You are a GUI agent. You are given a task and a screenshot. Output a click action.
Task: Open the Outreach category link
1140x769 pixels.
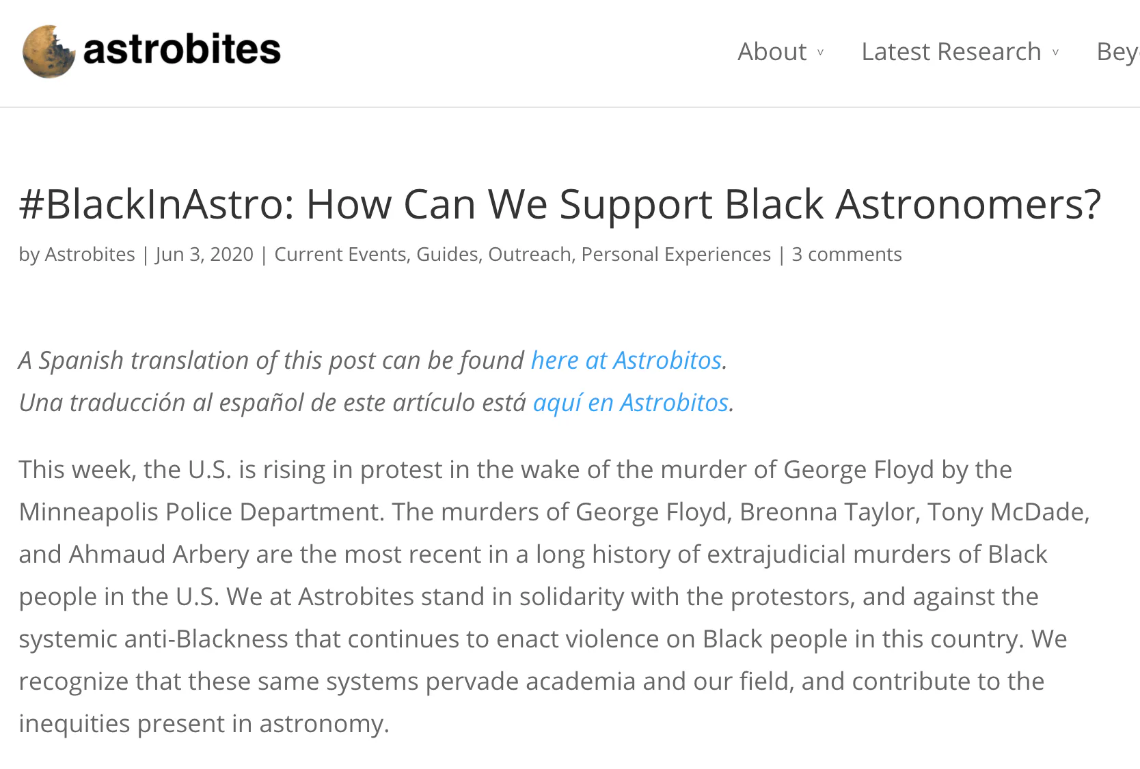click(x=530, y=254)
